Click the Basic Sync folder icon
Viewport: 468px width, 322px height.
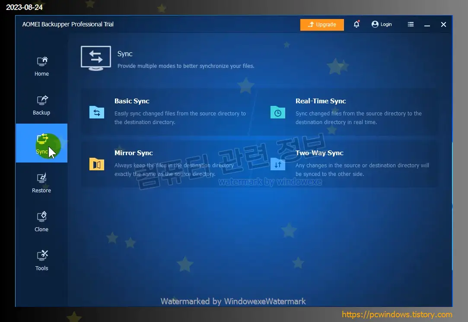97,112
